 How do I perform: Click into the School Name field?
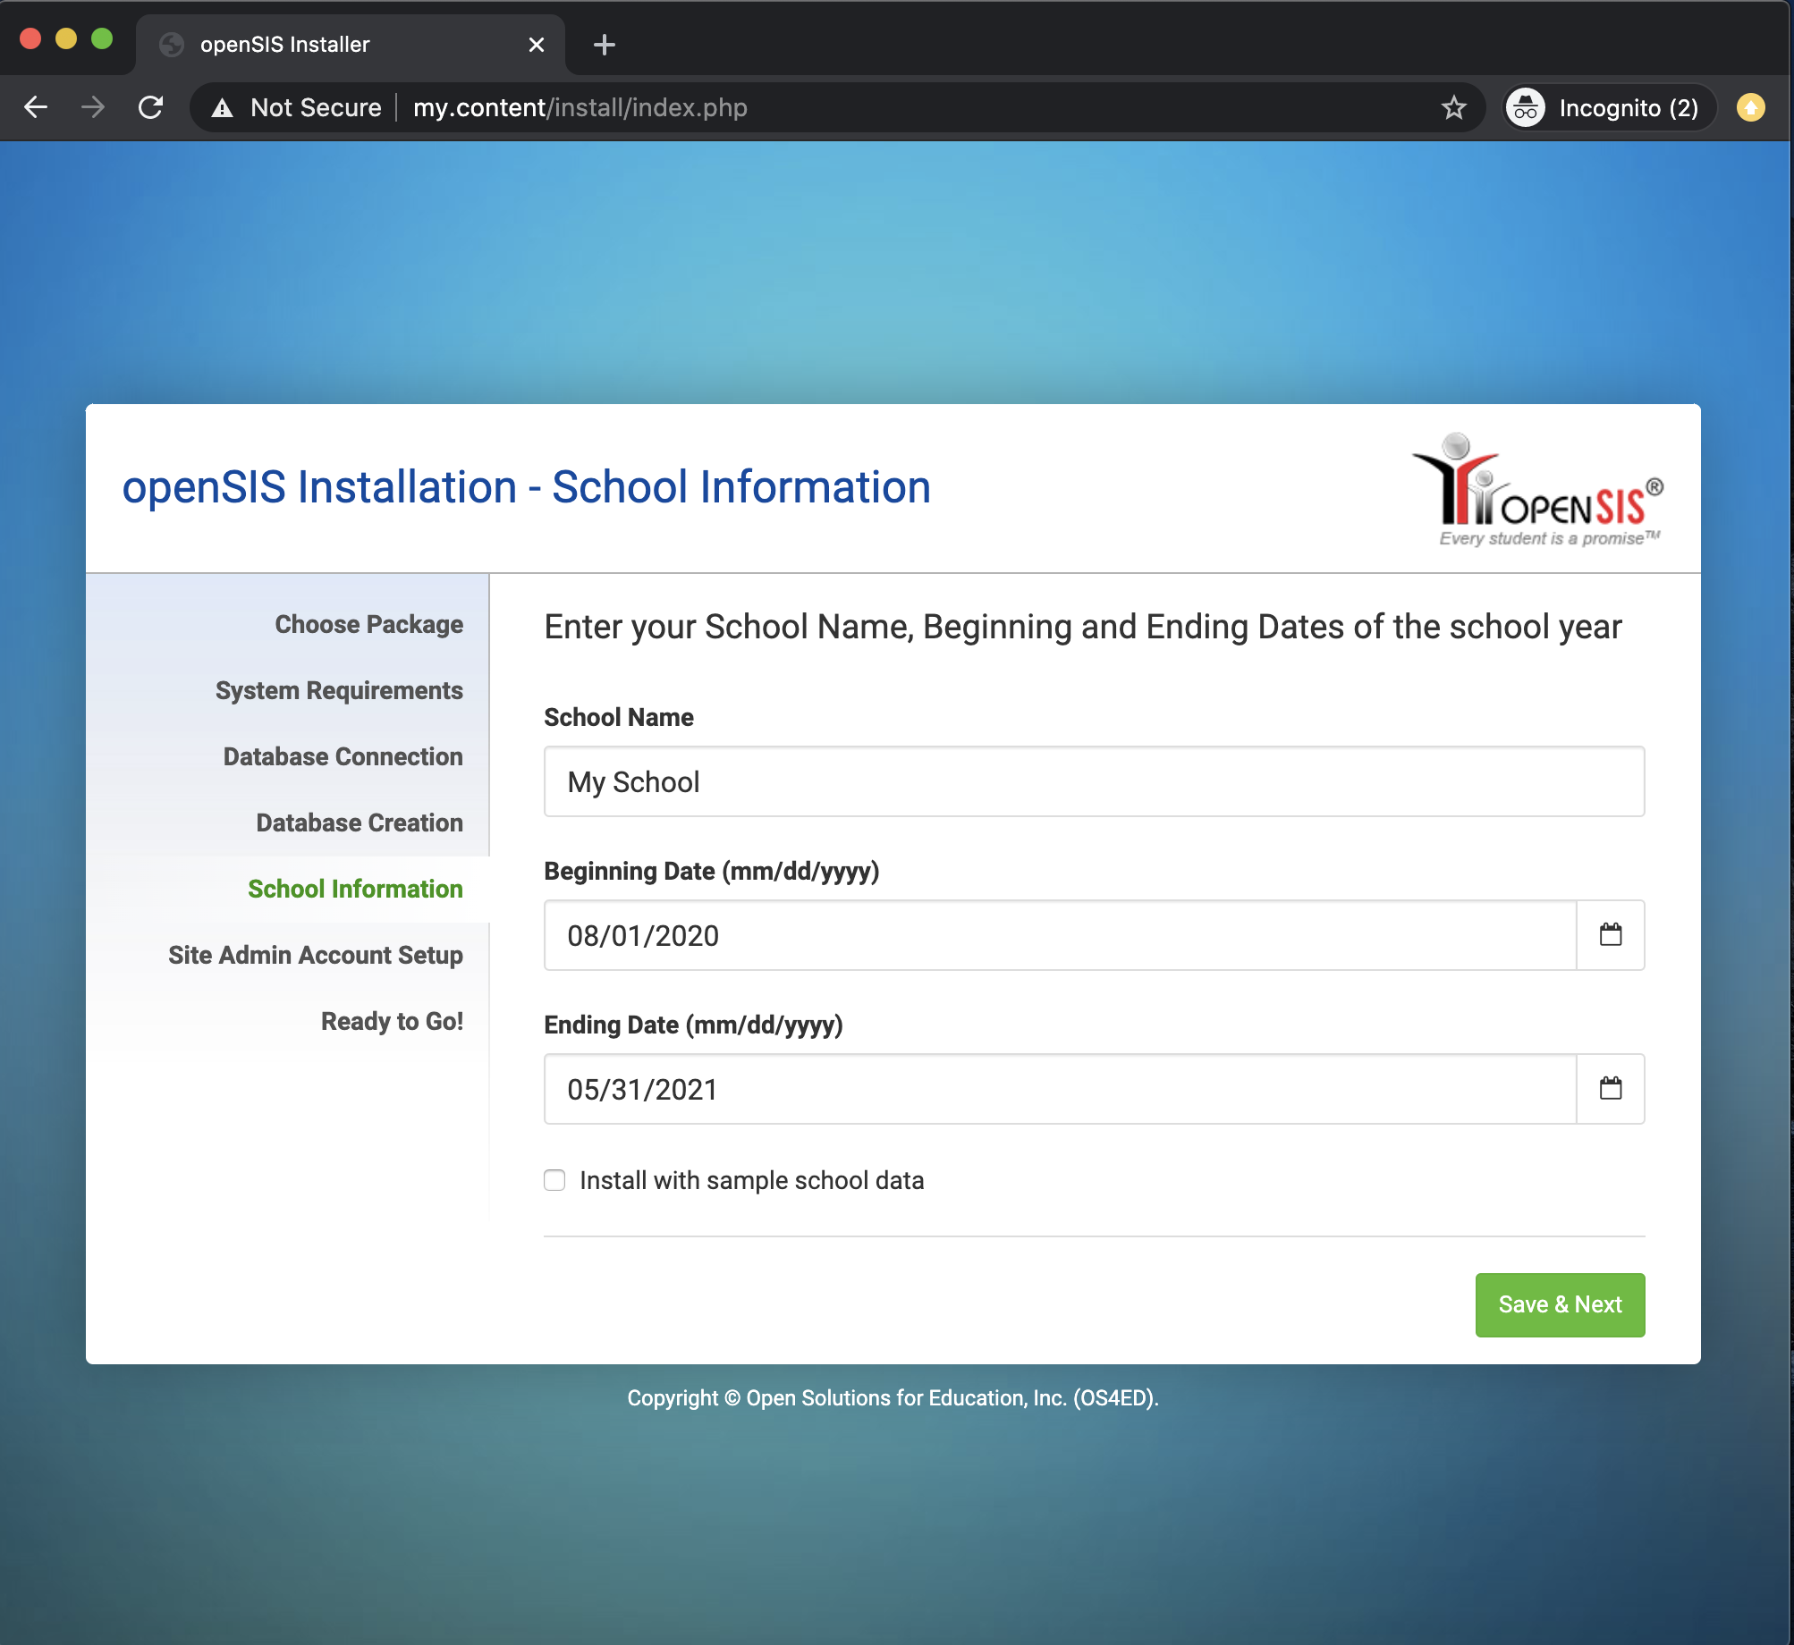tap(1093, 781)
